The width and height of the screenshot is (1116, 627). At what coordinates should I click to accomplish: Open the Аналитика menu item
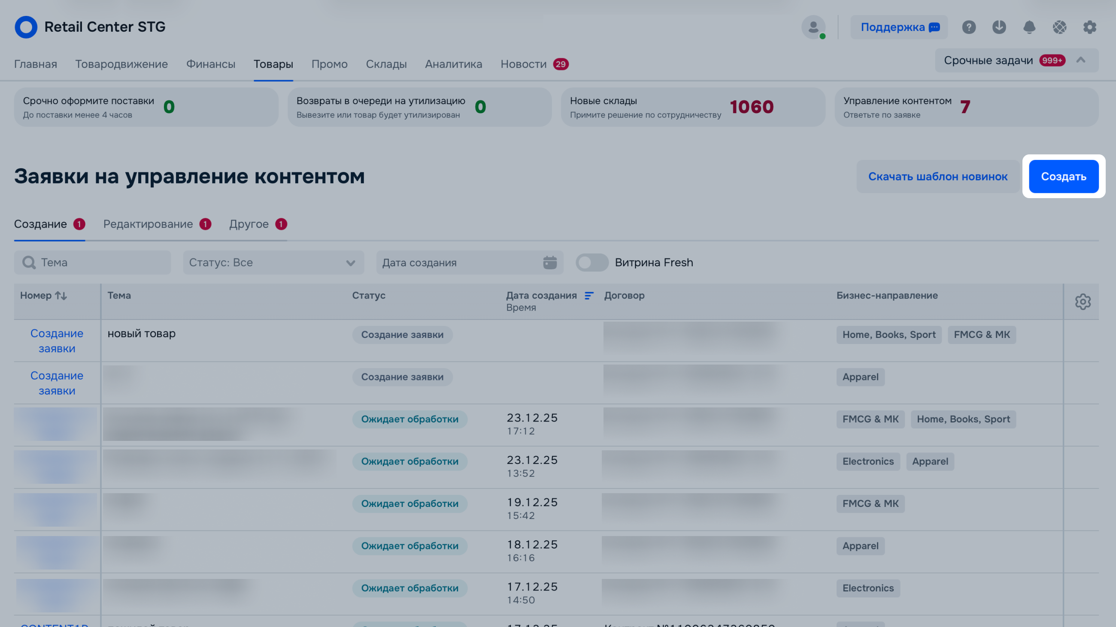click(x=453, y=64)
